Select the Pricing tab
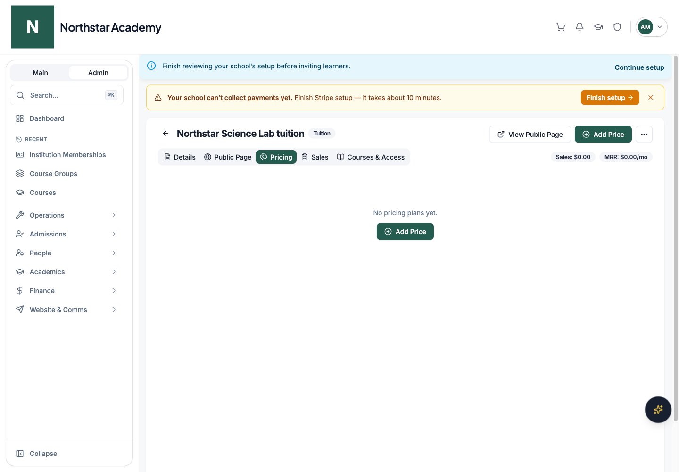This screenshot has width=679, height=472. [x=276, y=157]
